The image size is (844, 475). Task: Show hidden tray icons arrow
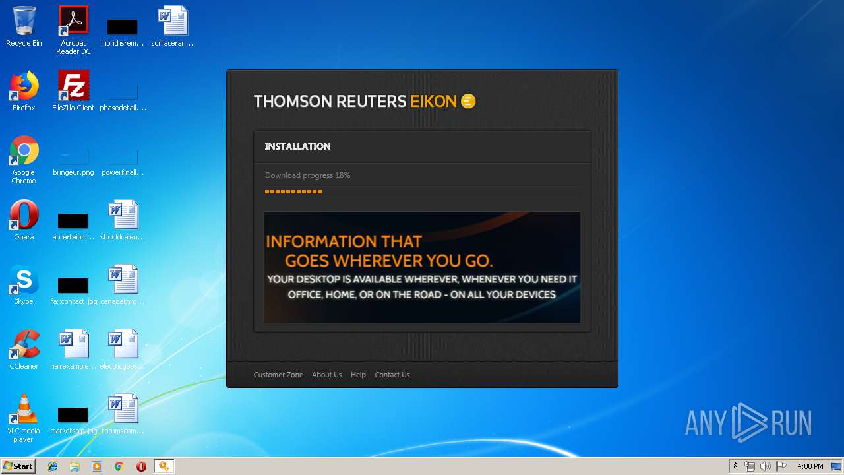click(735, 466)
